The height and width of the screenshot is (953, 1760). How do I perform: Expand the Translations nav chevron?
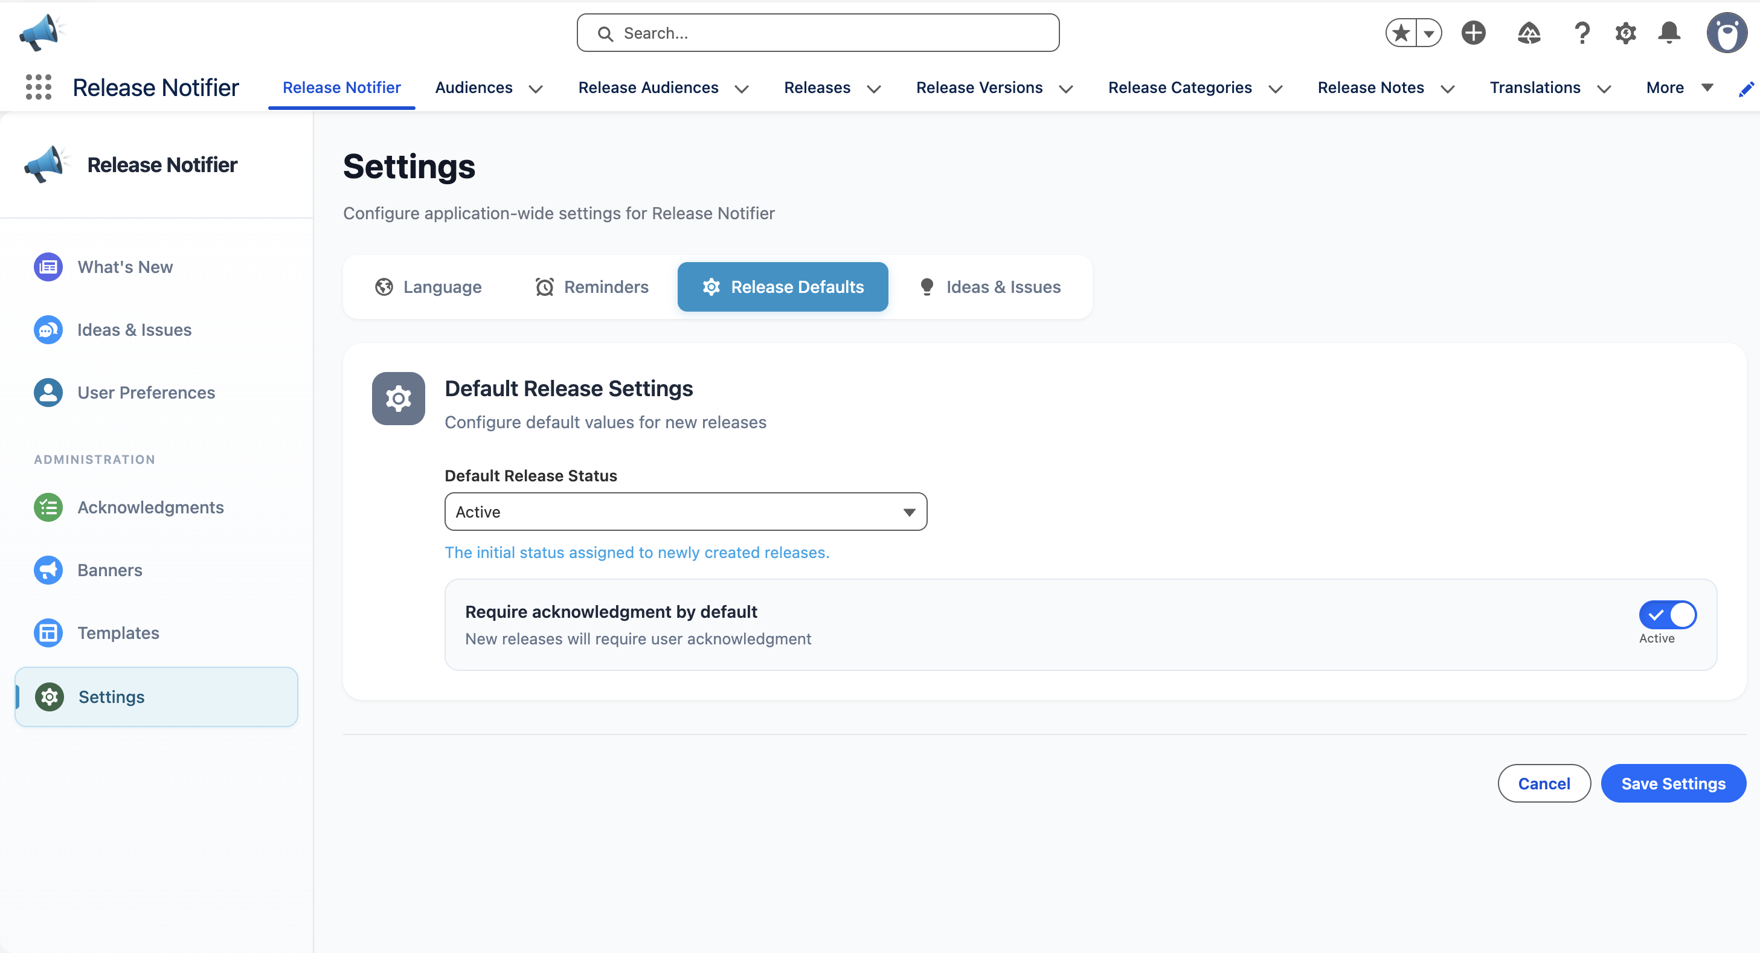point(1604,89)
